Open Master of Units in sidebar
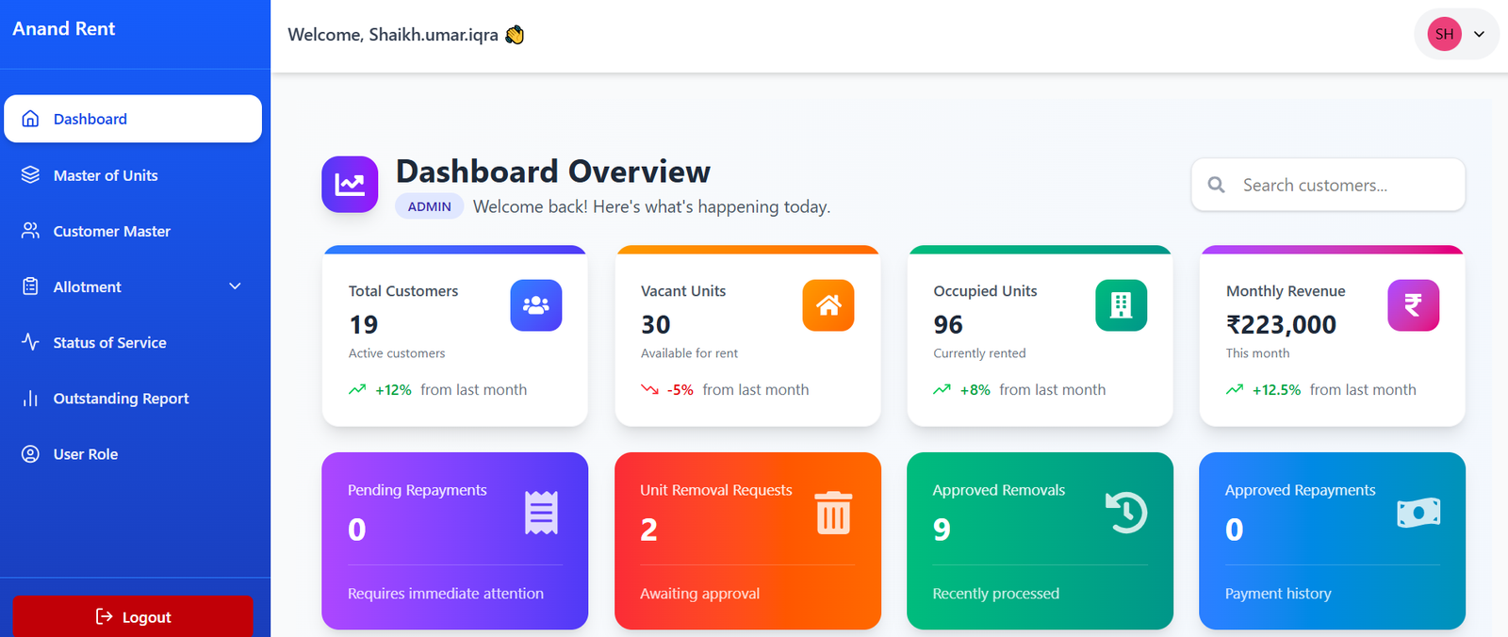Image resolution: width=1508 pixels, height=637 pixels. click(106, 175)
